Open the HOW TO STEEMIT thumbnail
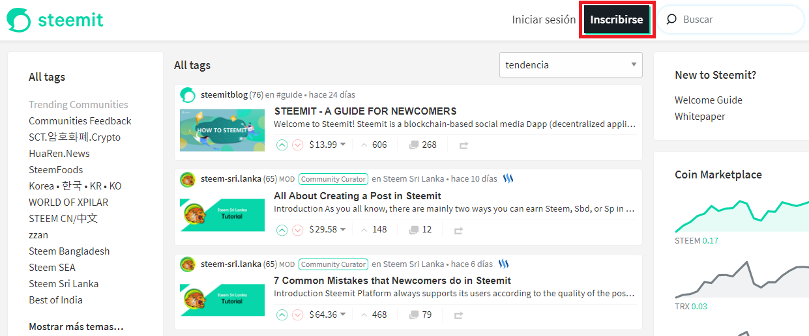Screen dimensions: 809x336 pyautogui.click(x=222, y=130)
